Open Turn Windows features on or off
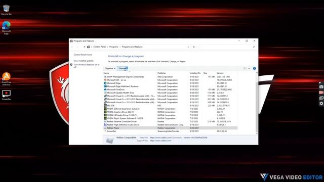The width and height of the screenshot is (324, 182). tap(87, 66)
